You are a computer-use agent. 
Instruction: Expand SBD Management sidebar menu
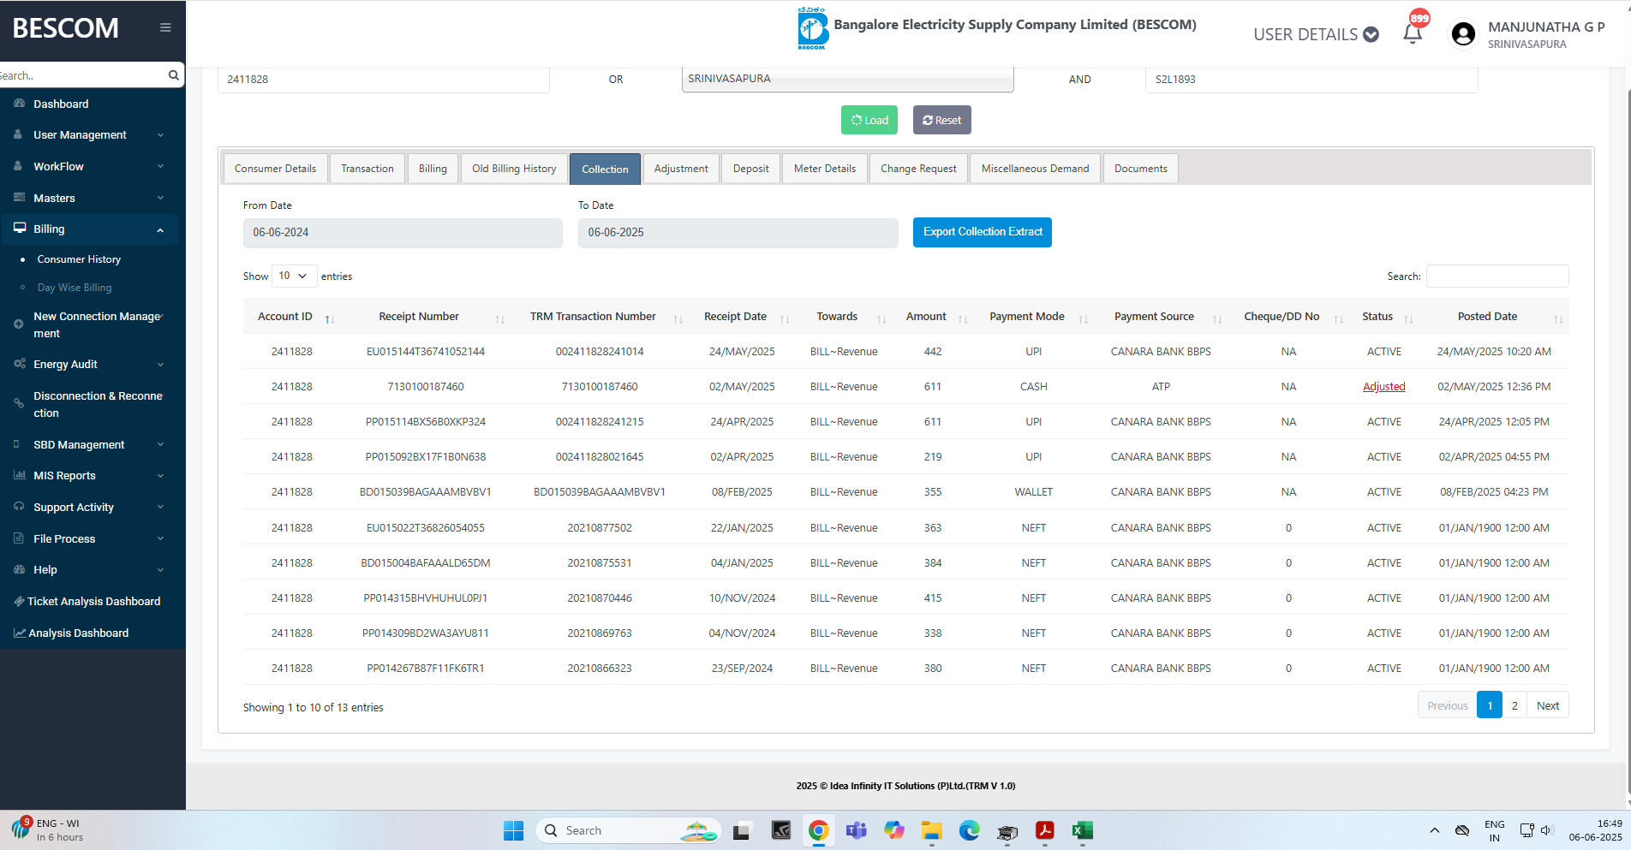coord(89,444)
